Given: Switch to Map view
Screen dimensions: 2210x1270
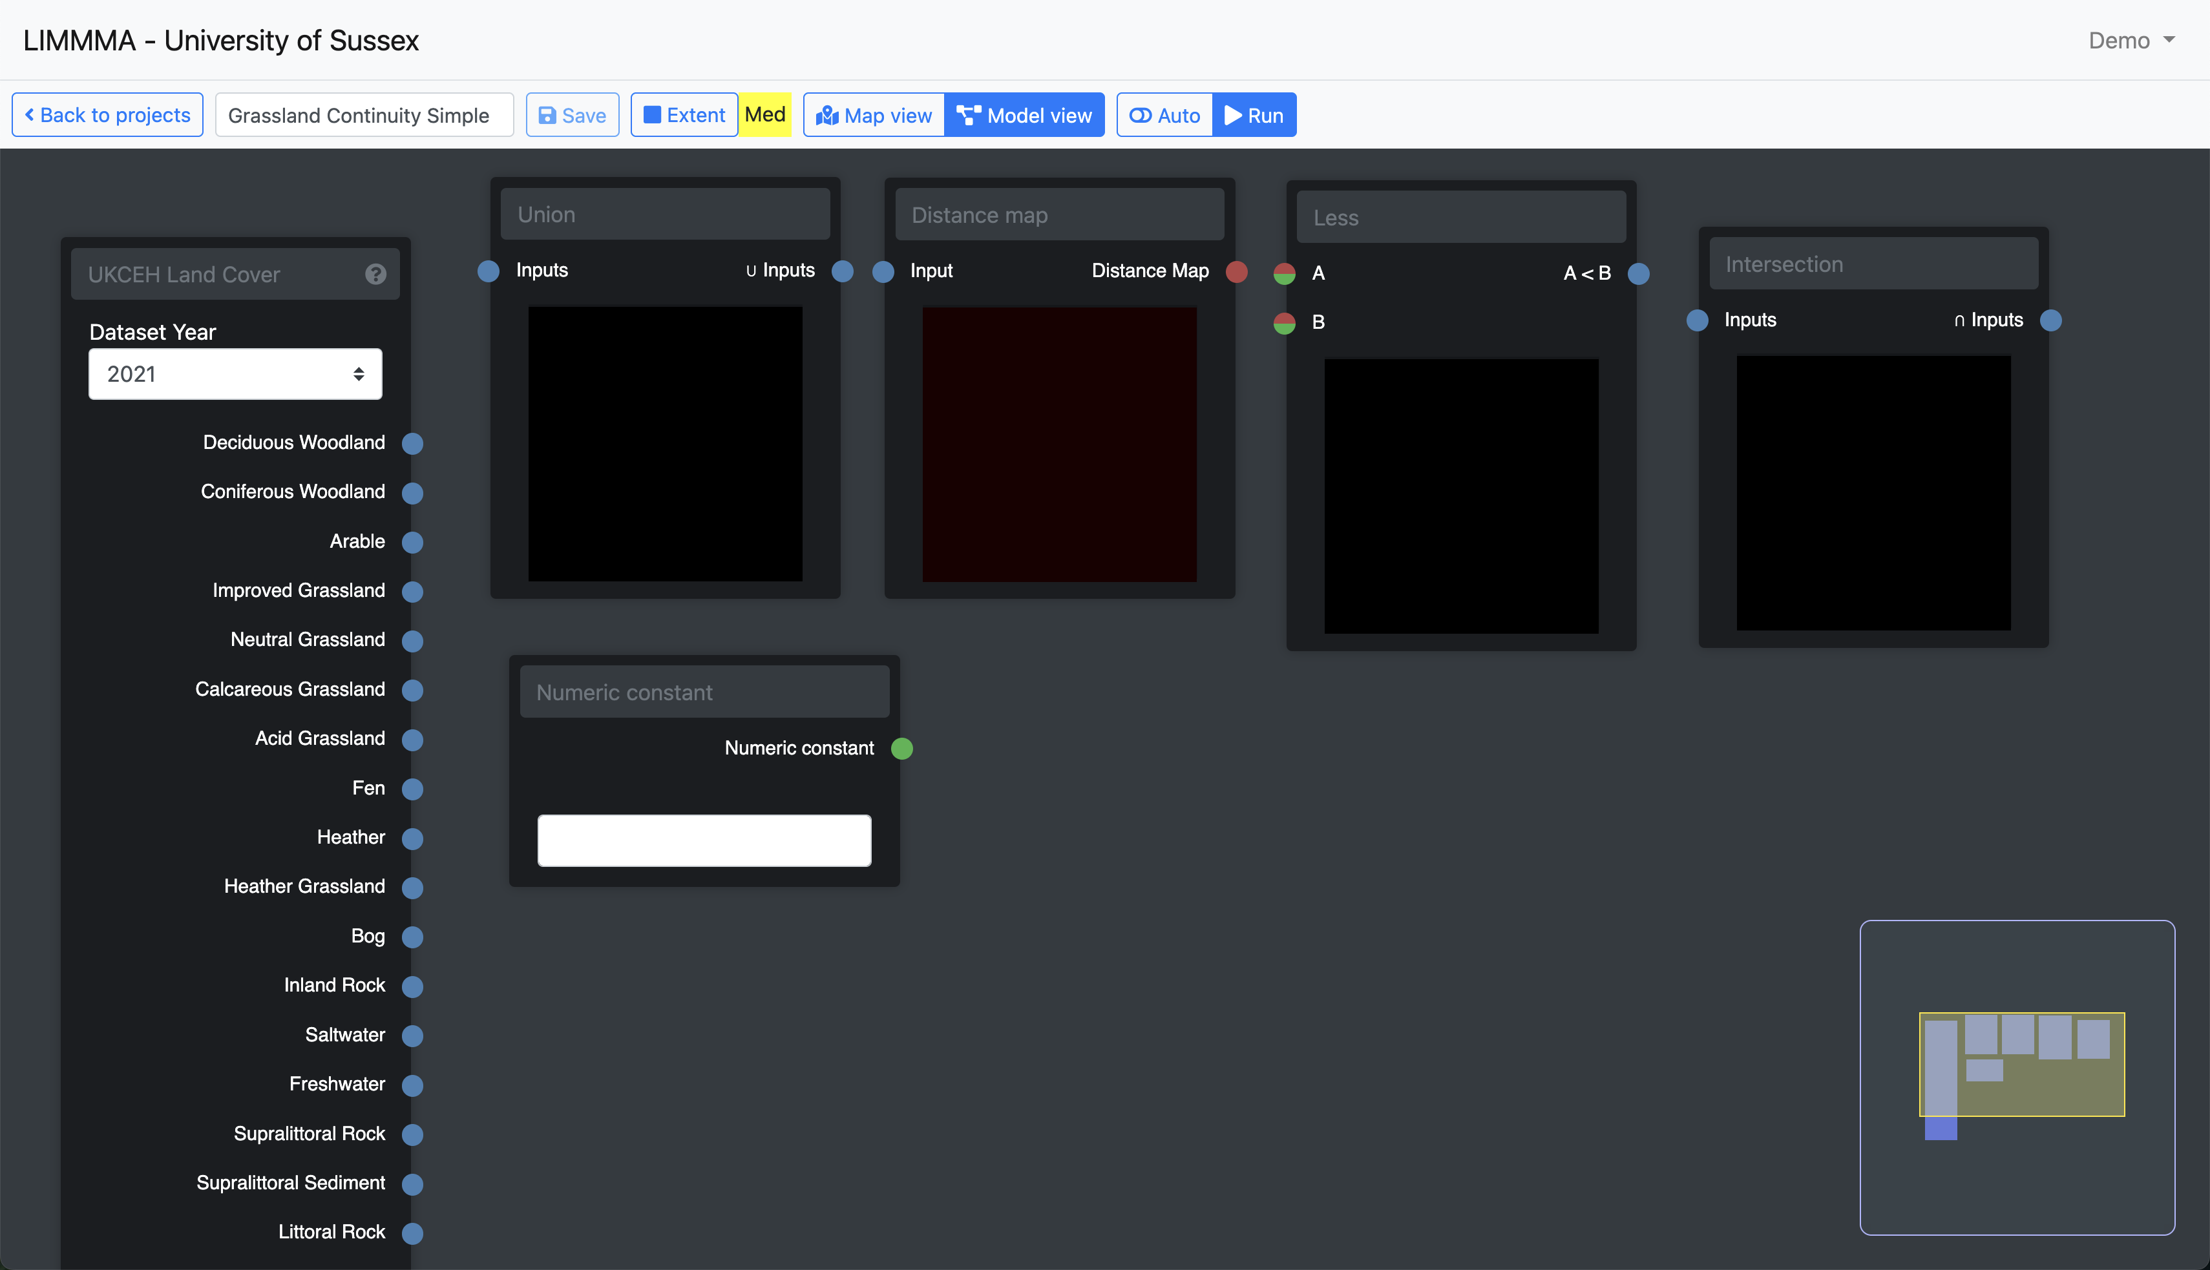Looking at the screenshot, I should coord(874,115).
